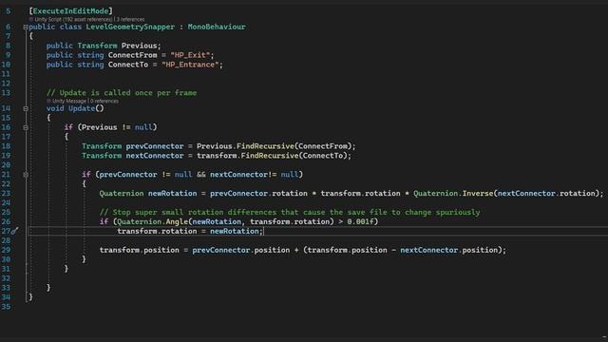Click ConnectTo in its line 10 declaration

128,65
